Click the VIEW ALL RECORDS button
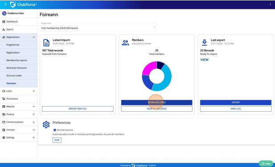This screenshot has width=275, height=167. pos(156,109)
